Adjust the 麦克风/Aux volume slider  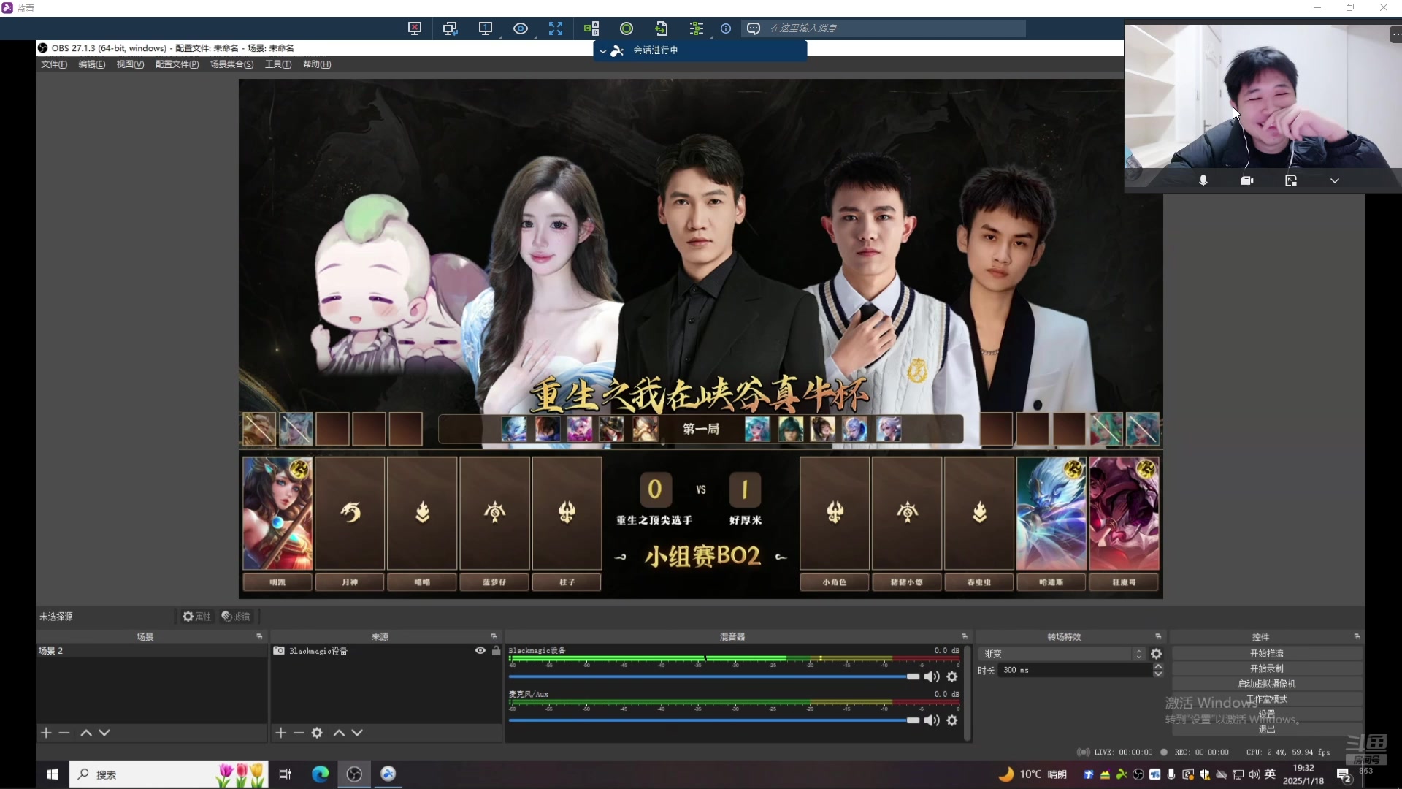714,720
